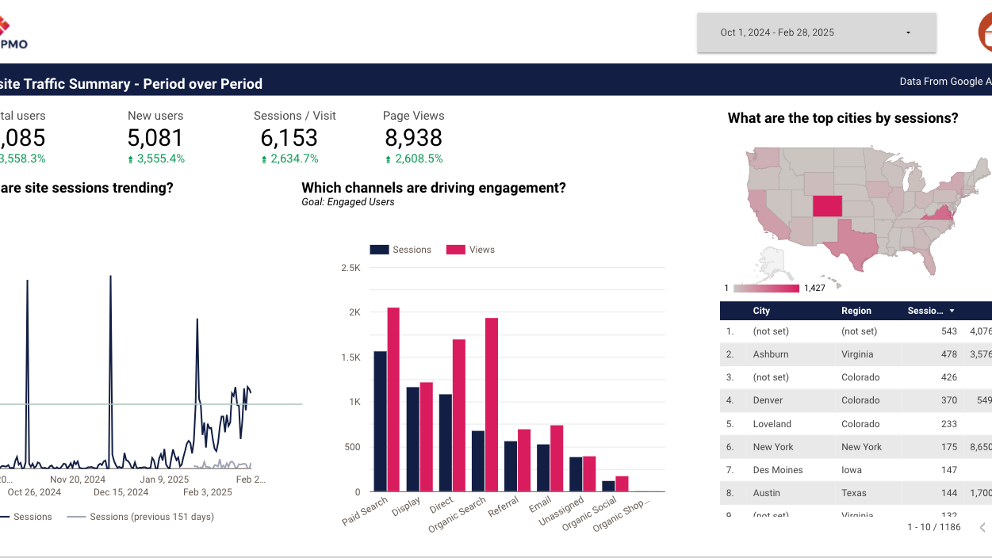Click the 2,608.5% change under Page Views
The width and height of the screenshot is (992, 558).
(x=418, y=159)
